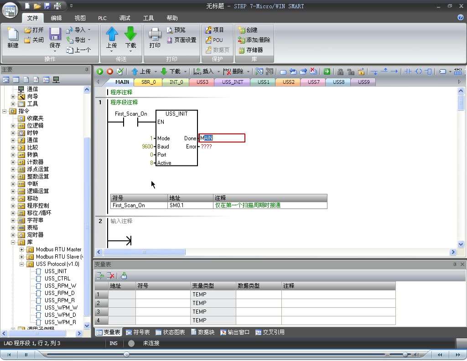Compile the program via the compile icon
The image size is (467, 361).
[x=119, y=72]
